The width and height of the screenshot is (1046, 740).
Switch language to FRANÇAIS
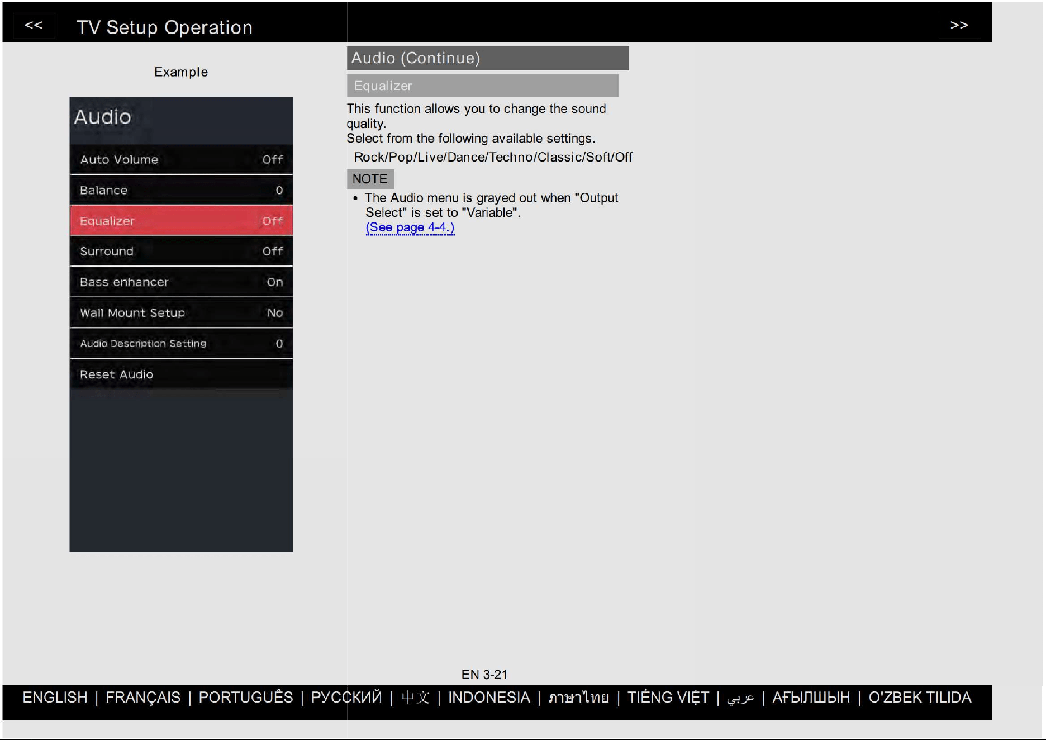[143, 697]
